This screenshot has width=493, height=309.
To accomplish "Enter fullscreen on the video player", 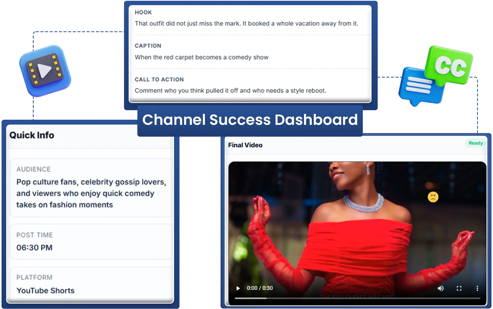I will coord(459,288).
